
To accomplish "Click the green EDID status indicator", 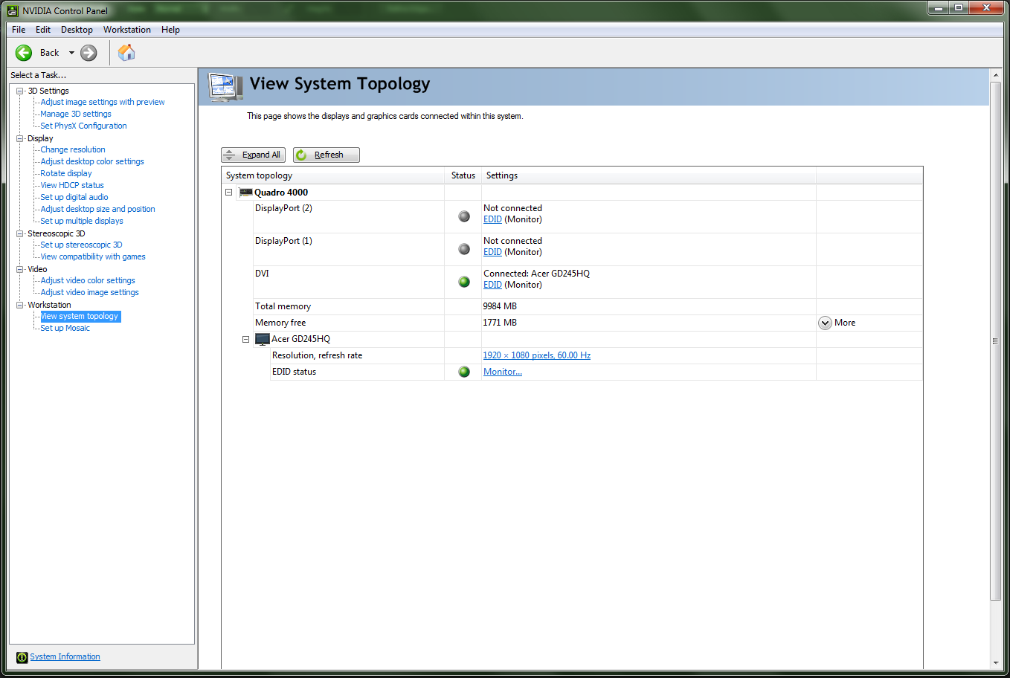I will click(464, 372).
